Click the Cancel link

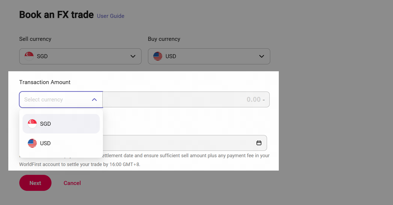(72, 183)
